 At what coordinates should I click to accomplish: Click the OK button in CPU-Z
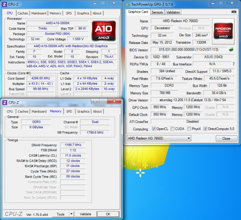tap(108, 214)
